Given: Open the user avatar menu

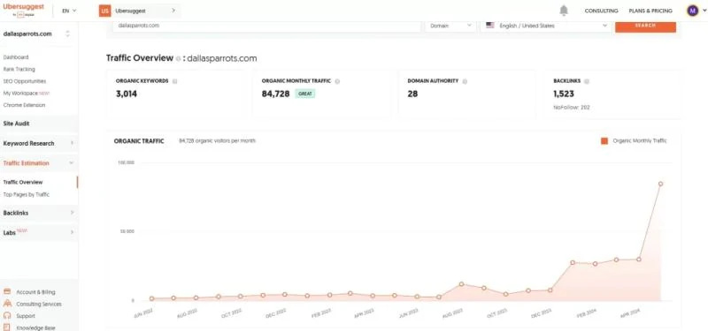Looking at the screenshot, I should [693, 11].
